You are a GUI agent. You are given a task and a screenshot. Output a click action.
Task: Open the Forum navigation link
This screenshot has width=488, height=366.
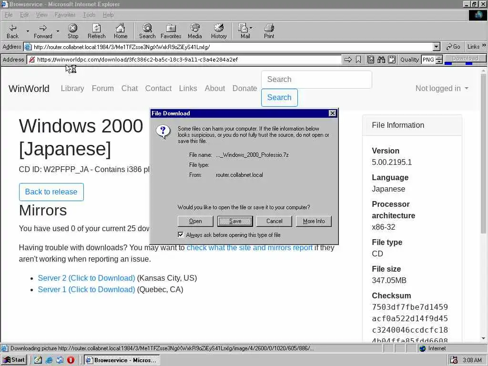(x=103, y=88)
